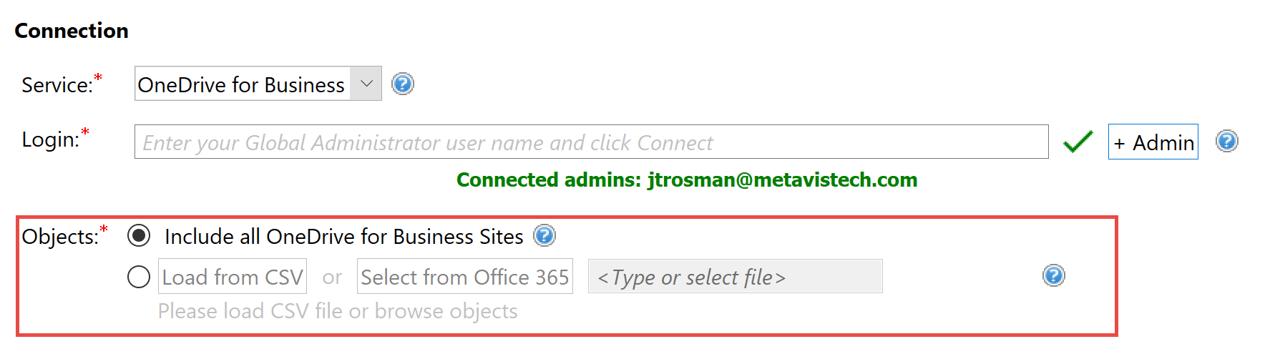Click the help icon next to Service dropdown
Image resolution: width=1270 pixels, height=344 pixels.
click(x=403, y=84)
